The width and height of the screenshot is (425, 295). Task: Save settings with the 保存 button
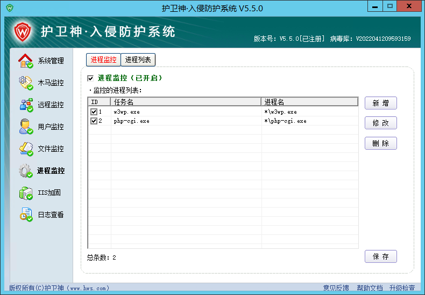pos(380,256)
